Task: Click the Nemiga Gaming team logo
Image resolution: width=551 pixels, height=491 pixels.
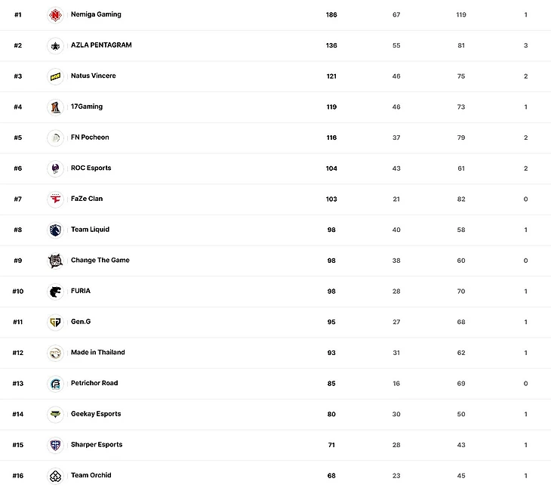Action: coord(55,15)
